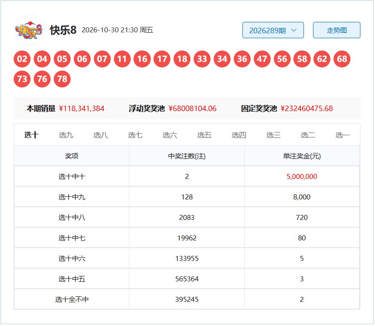The image size is (375, 326).
Task: Open the 选六 tab
Action: 170,135
